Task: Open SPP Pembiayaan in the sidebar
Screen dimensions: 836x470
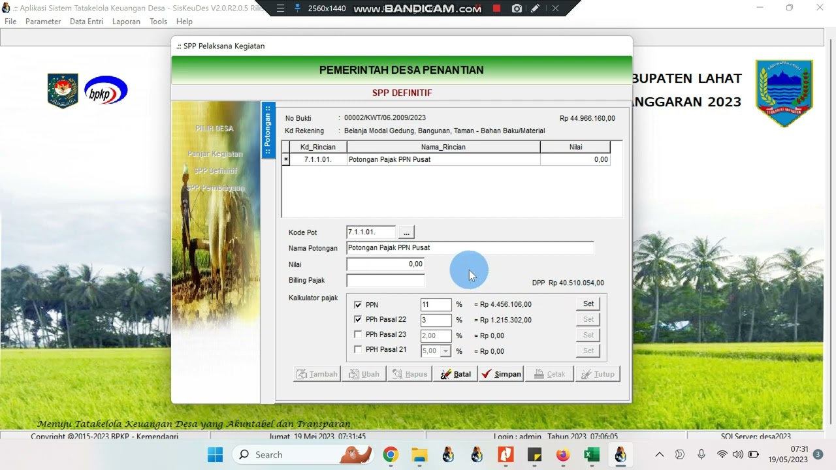Action: (215, 188)
